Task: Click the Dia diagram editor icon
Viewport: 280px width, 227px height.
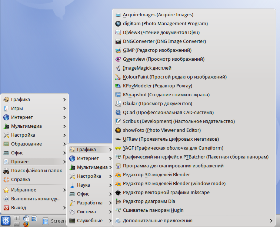Action: point(118,201)
